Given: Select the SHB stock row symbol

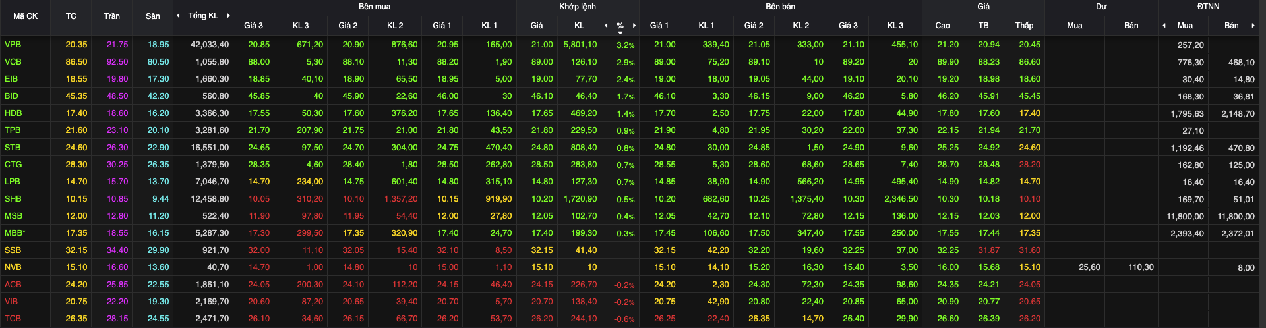Looking at the screenshot, I should 13,199.
